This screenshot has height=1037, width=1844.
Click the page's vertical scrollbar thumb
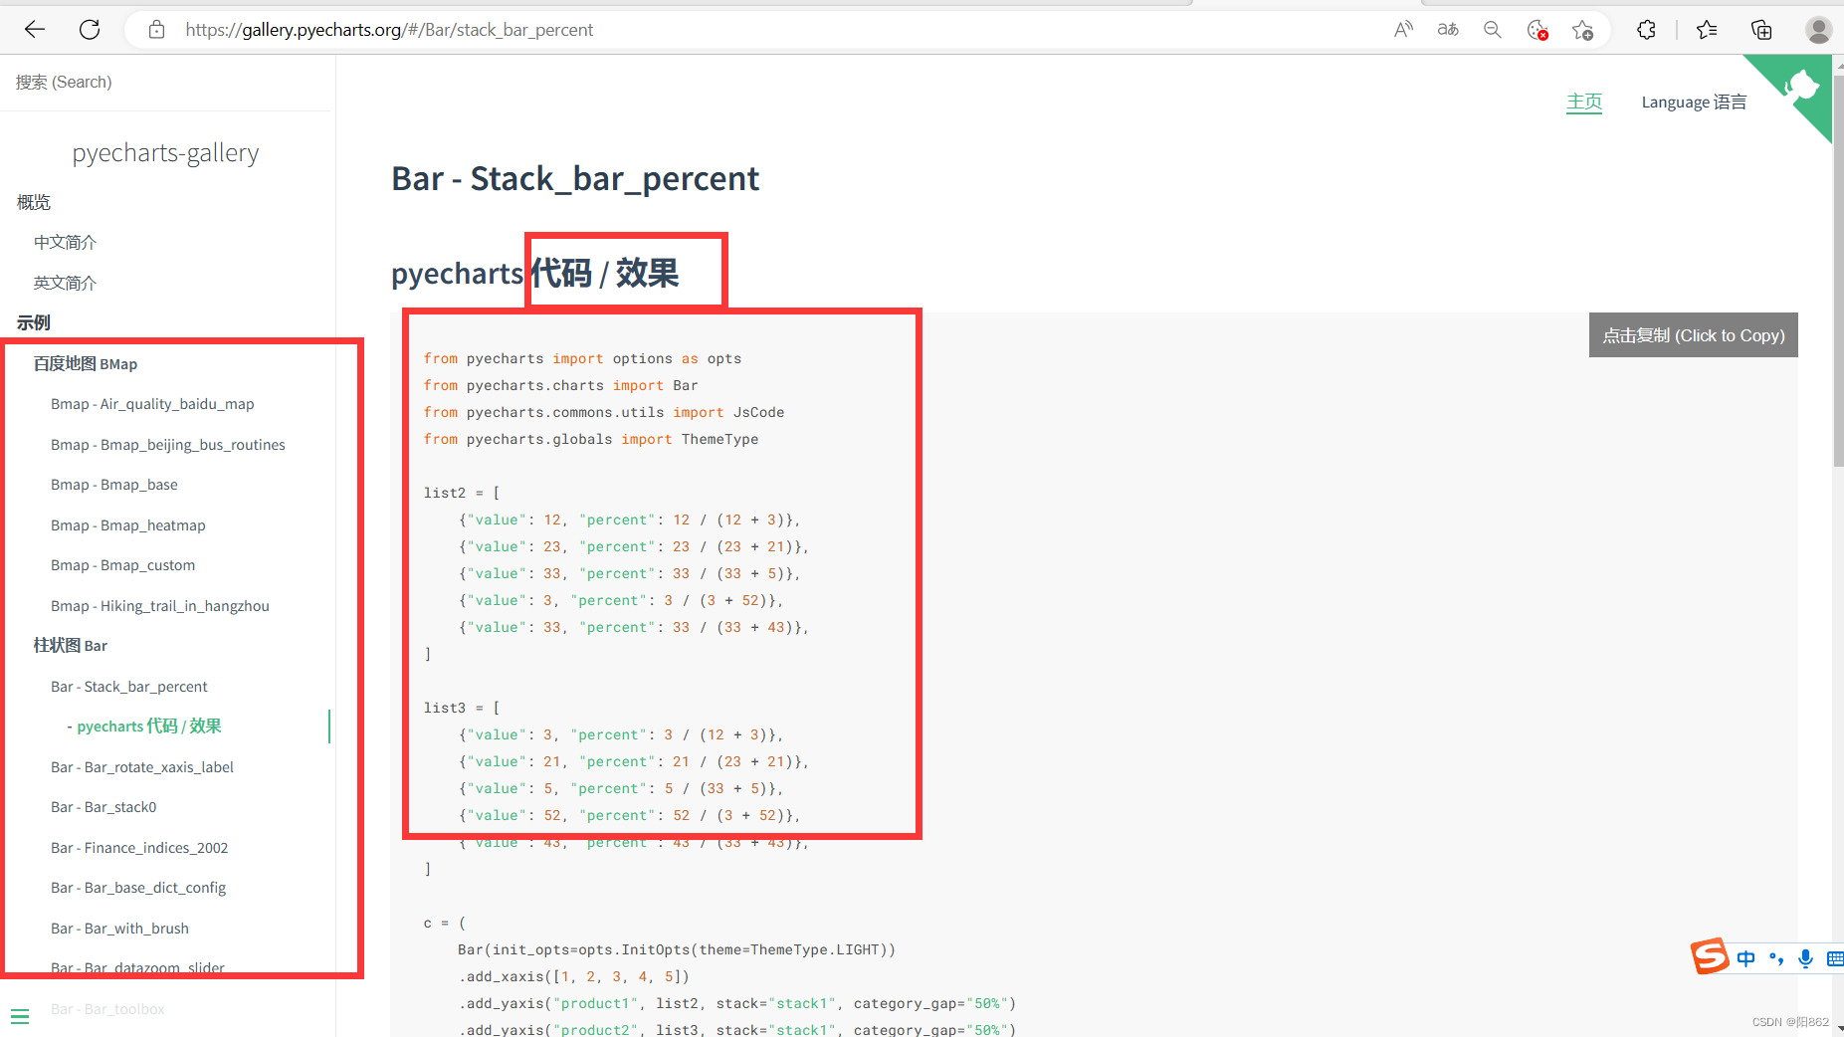[x=1838, y=269]
